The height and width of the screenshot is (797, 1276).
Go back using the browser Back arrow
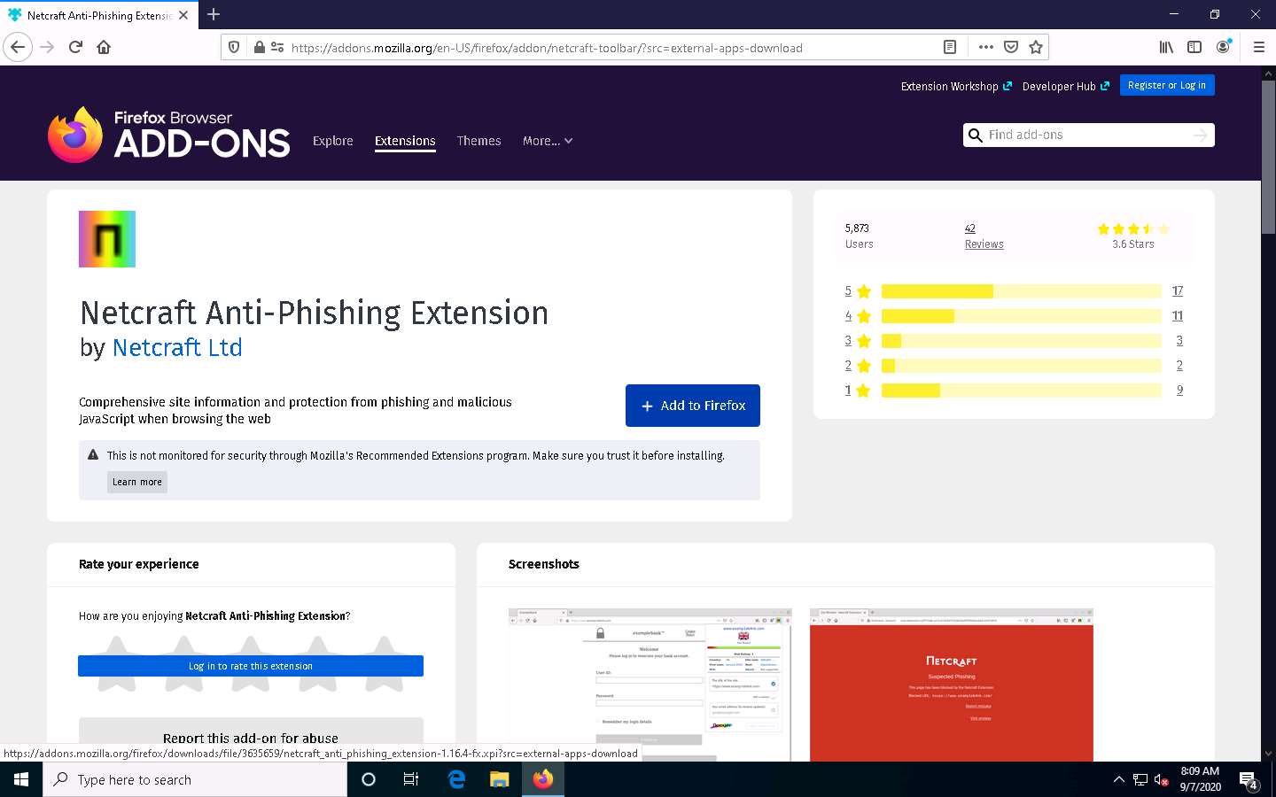18,47
